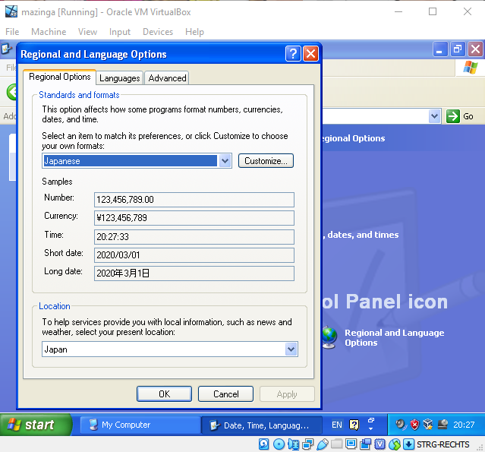The width and height of the screenshot is (485, 452).
Task: Click the optical drive status icon
Action: click(x=279, y=444)
